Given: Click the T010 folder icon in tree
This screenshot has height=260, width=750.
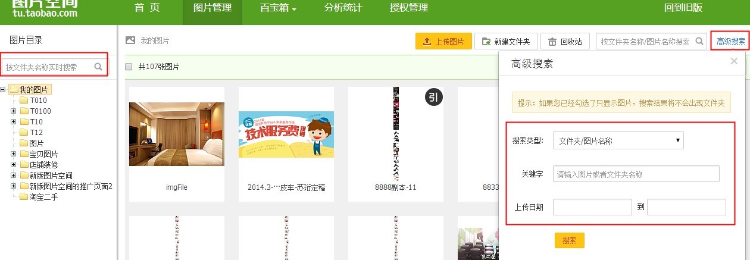Looking at the screenshot, I should [24, 101].
